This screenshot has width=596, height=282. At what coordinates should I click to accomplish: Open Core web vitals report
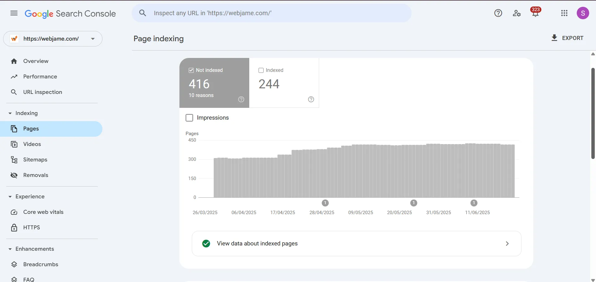[x=51, y=212]
